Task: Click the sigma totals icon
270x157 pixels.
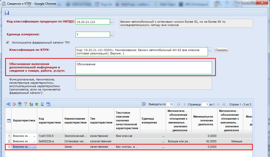Action: coord(42,104)
